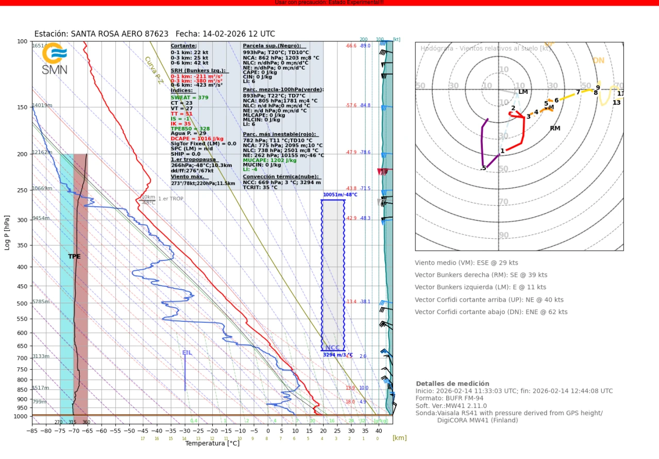Click the 'SRH (Bunkers Izq.):' heading
Viewport: 659px width, 459px height.
(198, 70)
